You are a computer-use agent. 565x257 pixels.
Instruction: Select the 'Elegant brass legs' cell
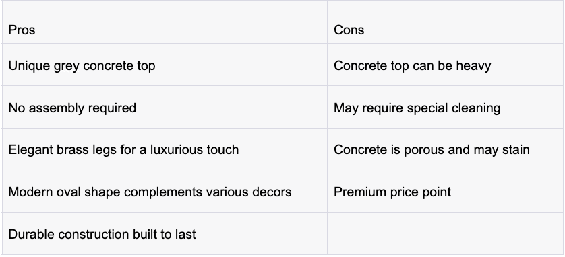tap(165, 149)
